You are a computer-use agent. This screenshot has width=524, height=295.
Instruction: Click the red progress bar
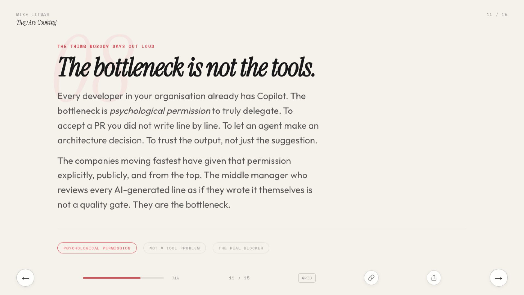[112, 278]
